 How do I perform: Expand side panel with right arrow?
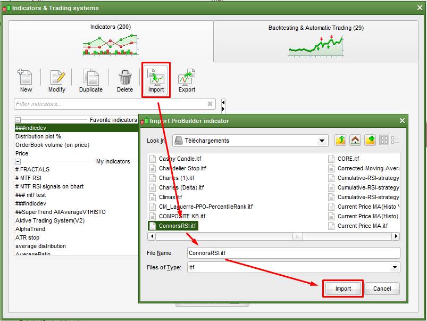223,109
